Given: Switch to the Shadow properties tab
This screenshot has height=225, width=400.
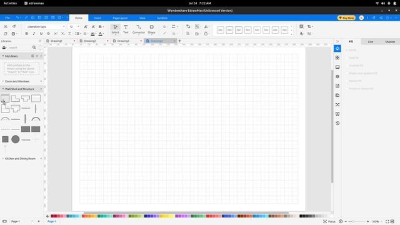Looking at the screenshot, I should (x=390, y=42).
